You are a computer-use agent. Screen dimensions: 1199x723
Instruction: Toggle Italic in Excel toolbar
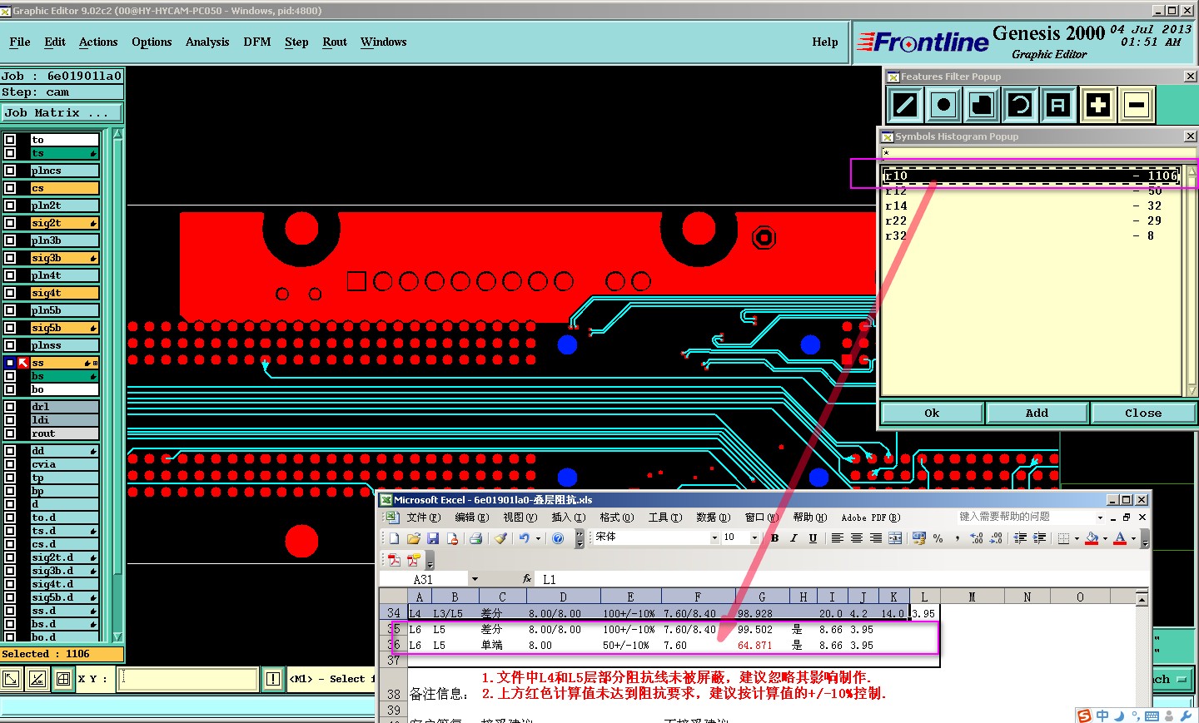coord(794,538)
